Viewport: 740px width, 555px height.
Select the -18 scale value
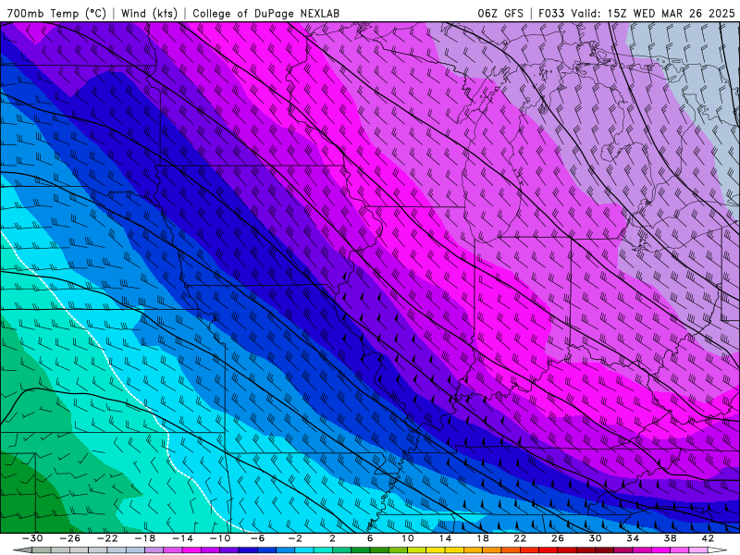pos(145,538)
